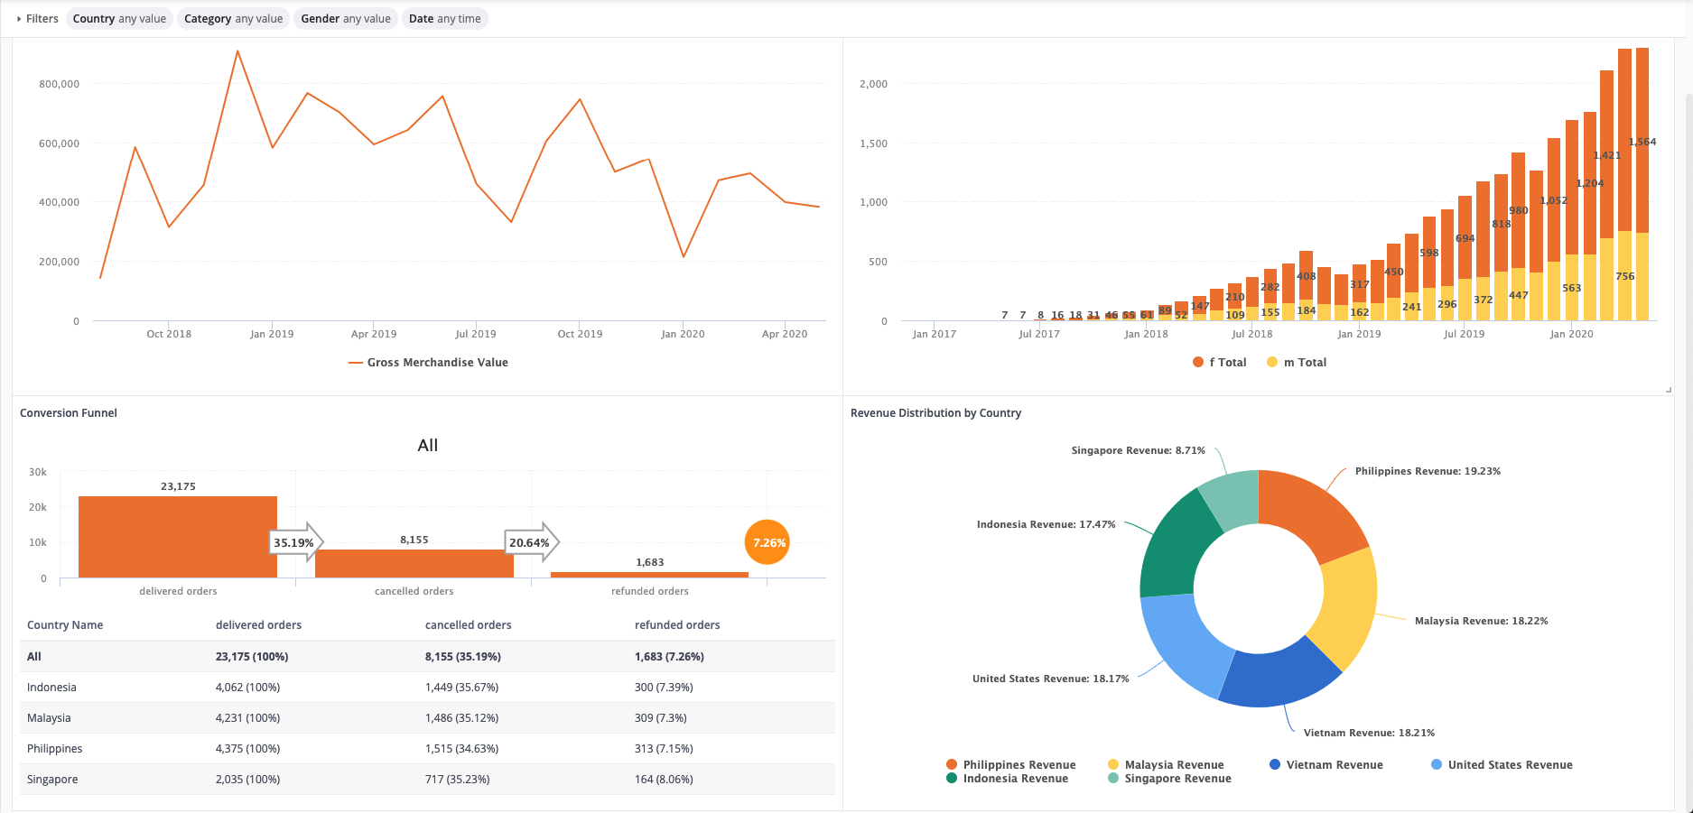Expand the Filters disclosure triangle

point(19,19)
